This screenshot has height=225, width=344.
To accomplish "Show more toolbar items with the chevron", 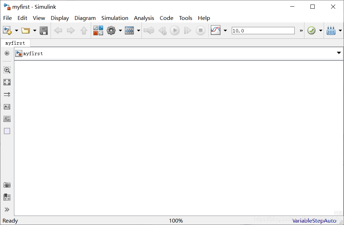I will click(x=301, y=31).
